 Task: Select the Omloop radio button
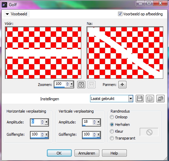pyautogui.click(x=112, y=117)
